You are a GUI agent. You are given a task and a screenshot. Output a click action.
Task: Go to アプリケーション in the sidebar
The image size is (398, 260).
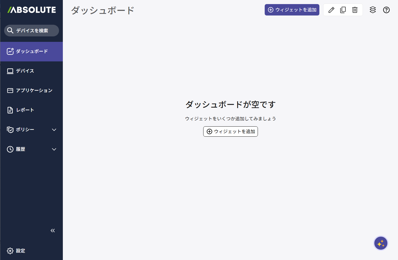(x=34, y=90)
